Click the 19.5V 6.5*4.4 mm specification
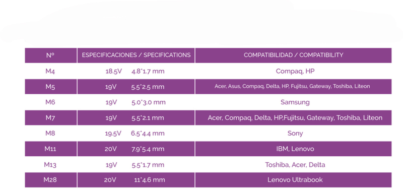Screen dimensions: 403x189 pyautogui.click(x=135, y=133)
